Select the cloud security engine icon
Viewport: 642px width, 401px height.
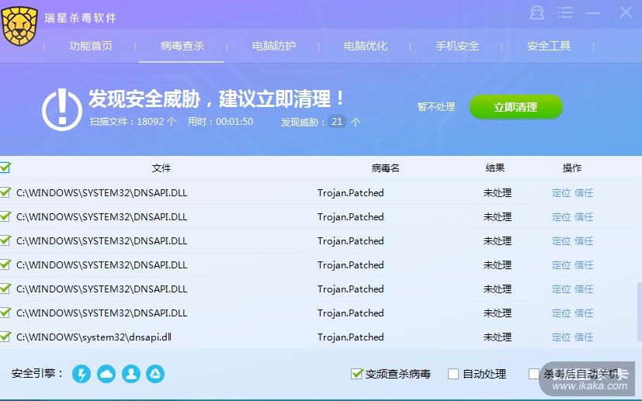click(106, 374)
